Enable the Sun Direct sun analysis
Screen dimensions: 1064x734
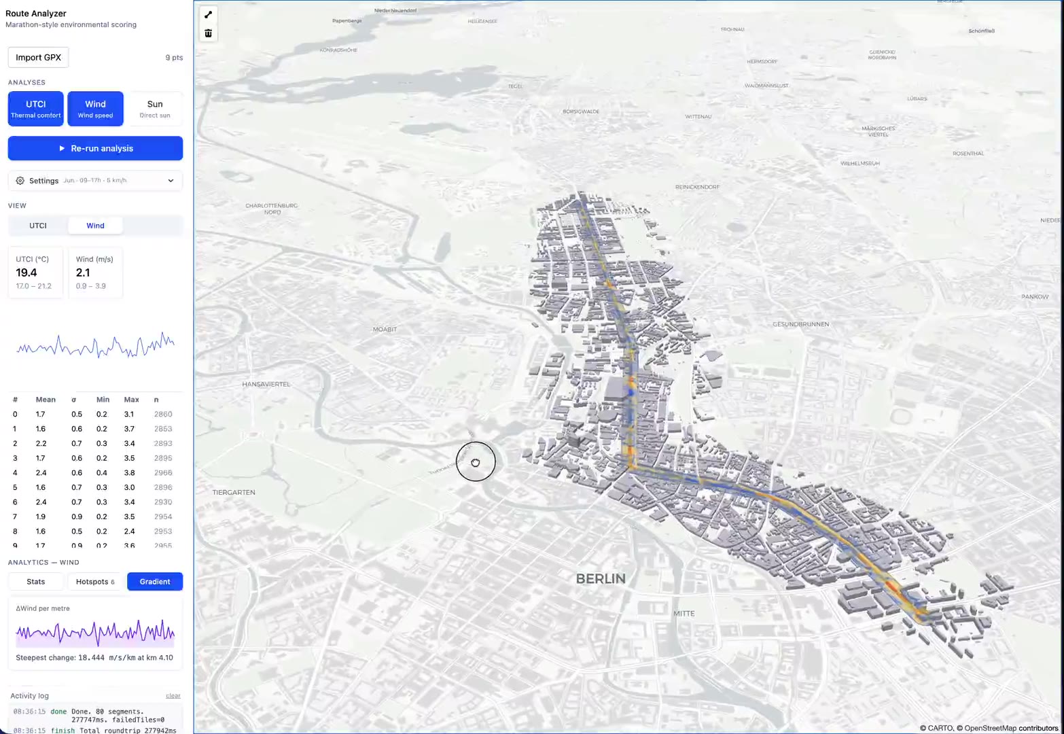(x=155, y=109)
